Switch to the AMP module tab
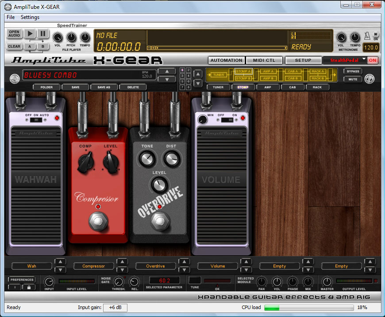385x317 pixels. coord(268,87)
